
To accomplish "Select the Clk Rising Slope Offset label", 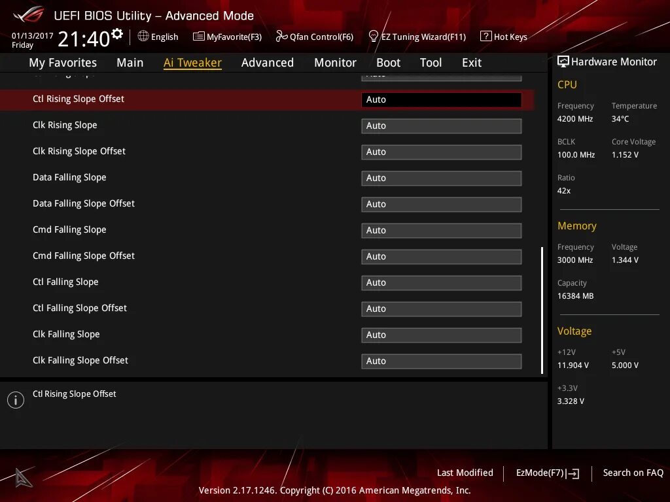I will (x=79, y=151).
